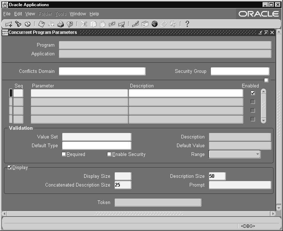Click the Translations globe icon
The width and height of the screenshot is (283, 231).
point(154,24)
